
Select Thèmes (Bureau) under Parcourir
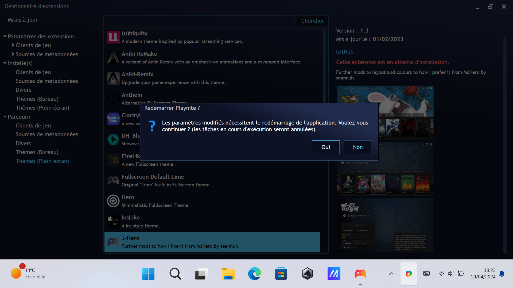coord(37,152)
